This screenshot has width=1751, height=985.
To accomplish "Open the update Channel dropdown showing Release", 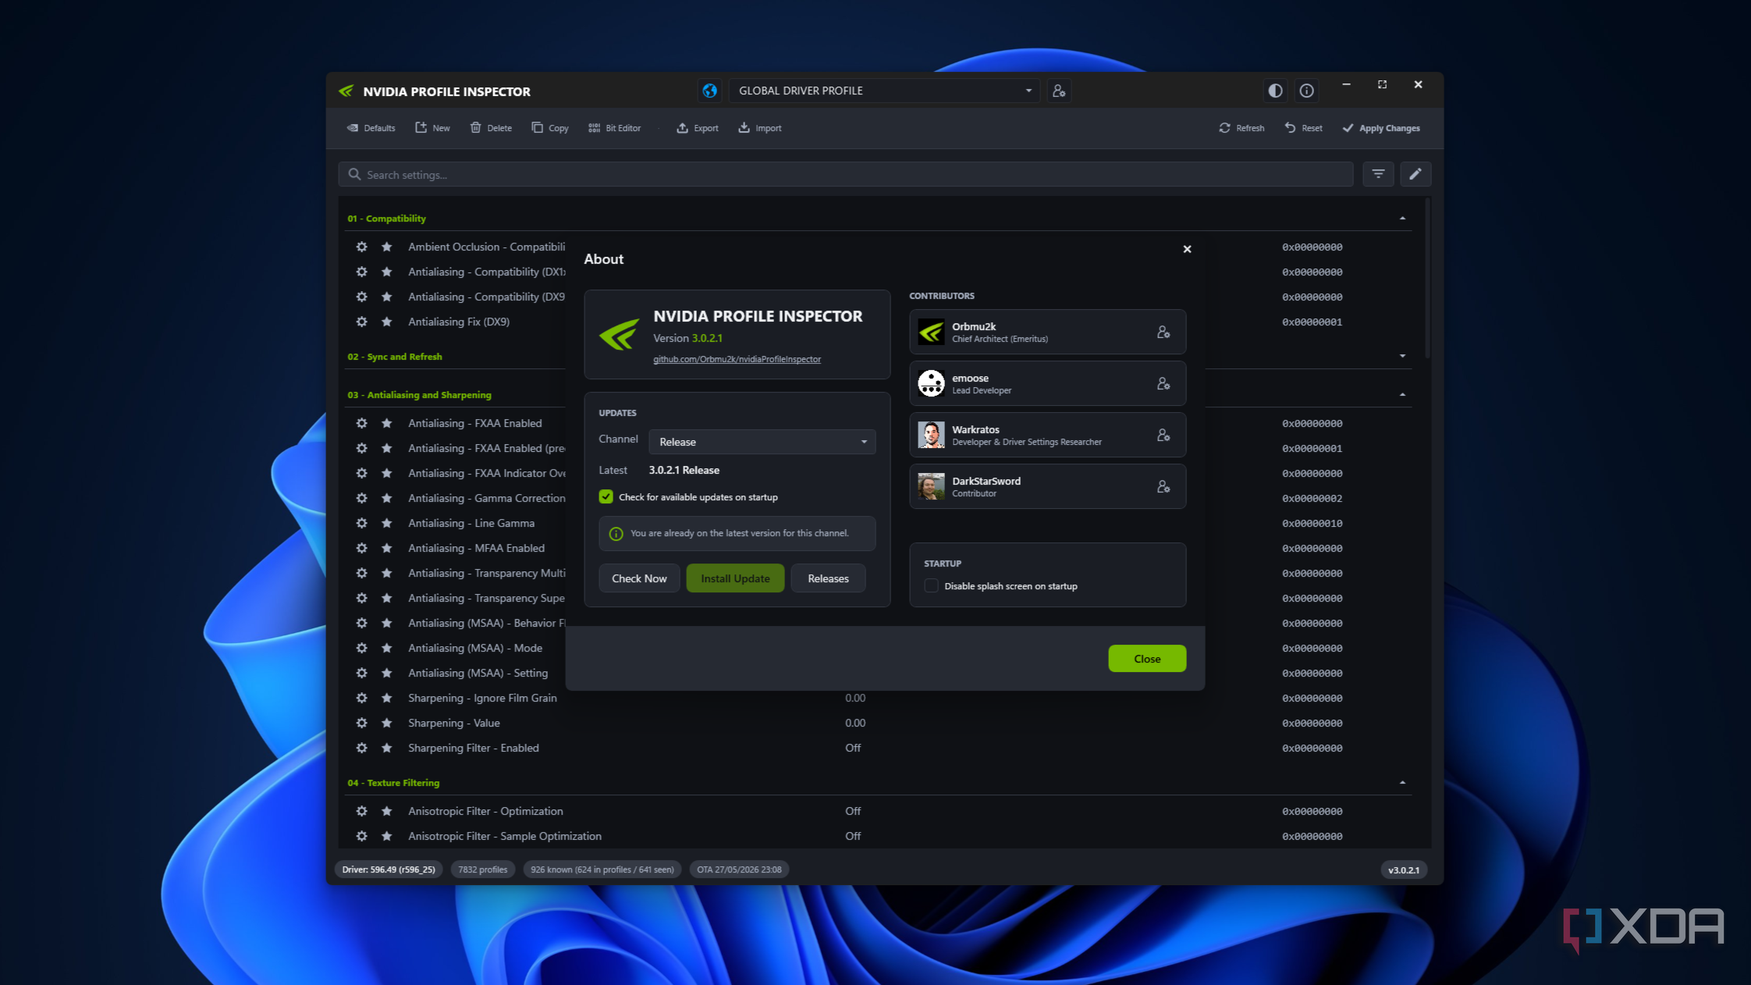I will point(762,442).
